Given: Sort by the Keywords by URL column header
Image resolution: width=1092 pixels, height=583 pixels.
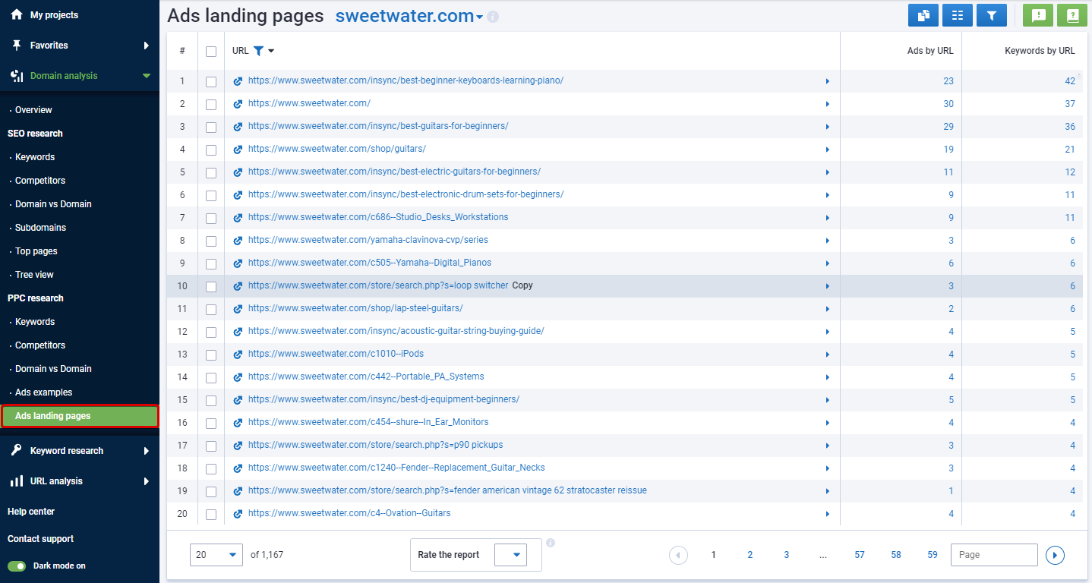Looking at the screenshot, I should point(1040,51).
